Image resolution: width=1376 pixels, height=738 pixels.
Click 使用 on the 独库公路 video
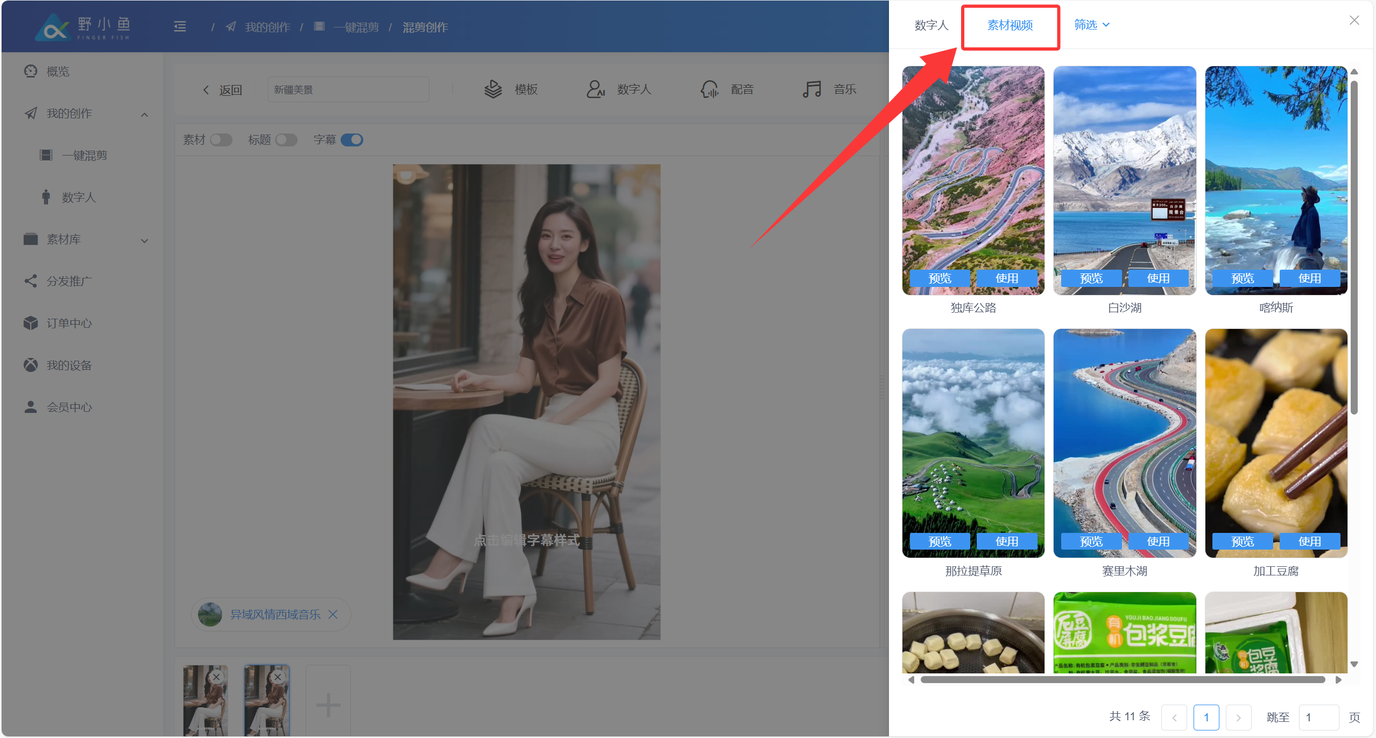(1006, 278)
